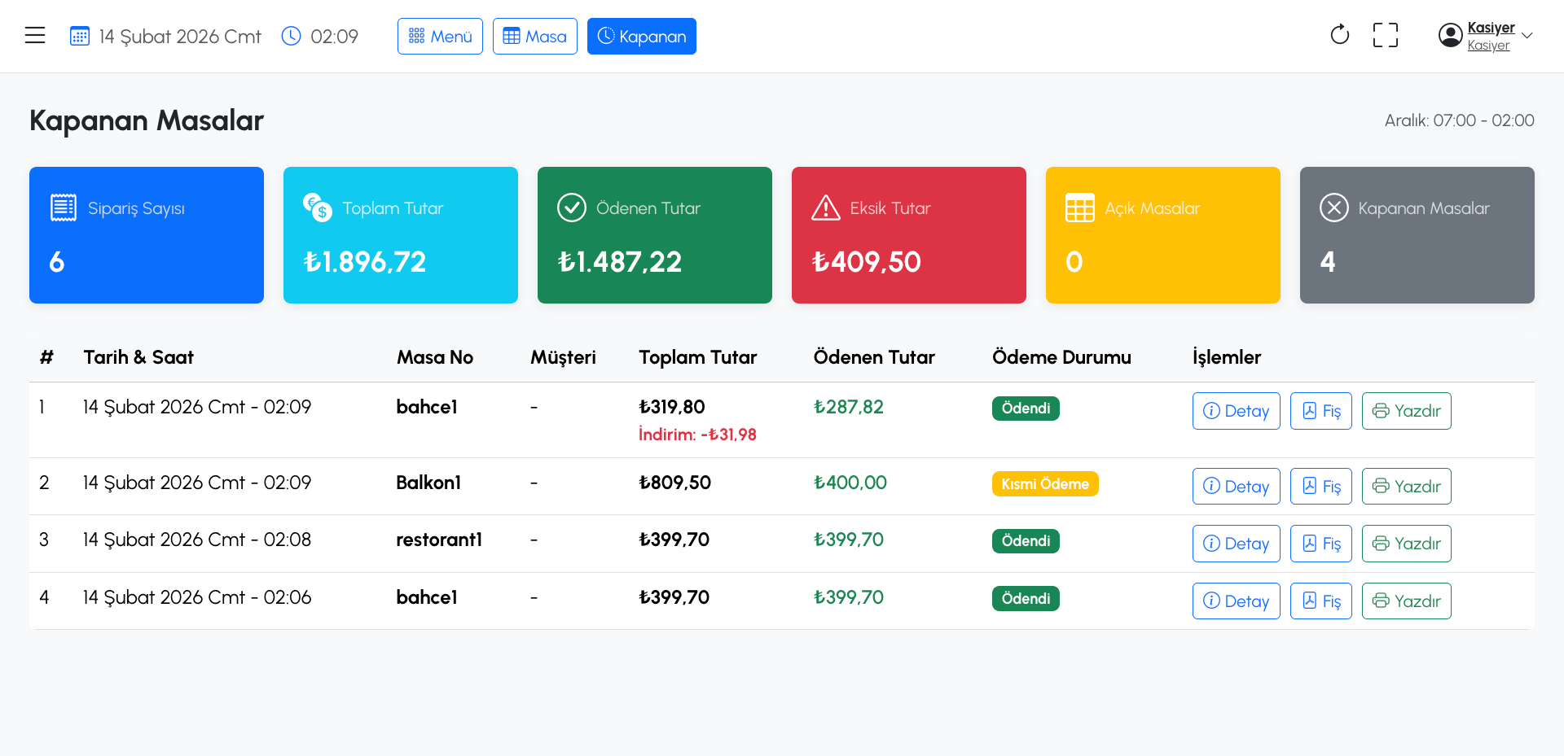
Task: Click the warning icon on Eksik Tutar card
Action: click(x=825, y=208)
